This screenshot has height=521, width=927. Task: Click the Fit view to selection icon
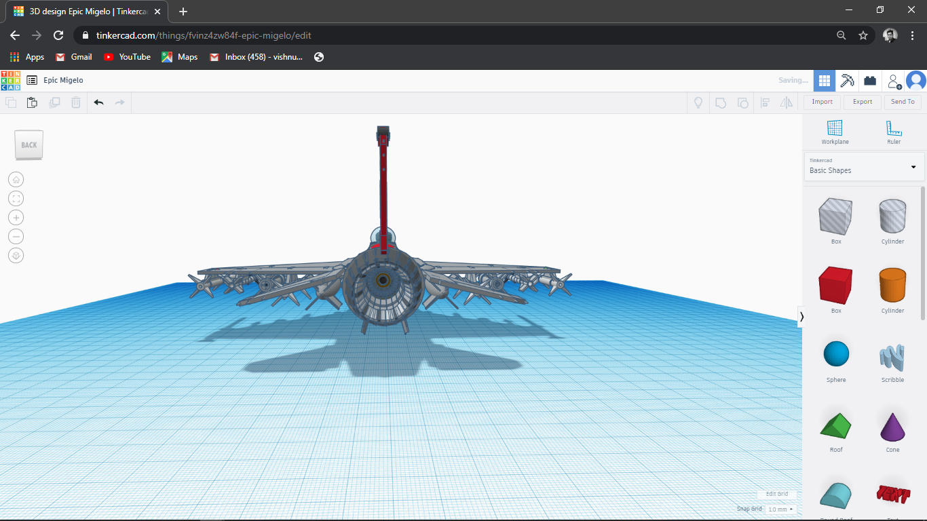click(16, 198)
